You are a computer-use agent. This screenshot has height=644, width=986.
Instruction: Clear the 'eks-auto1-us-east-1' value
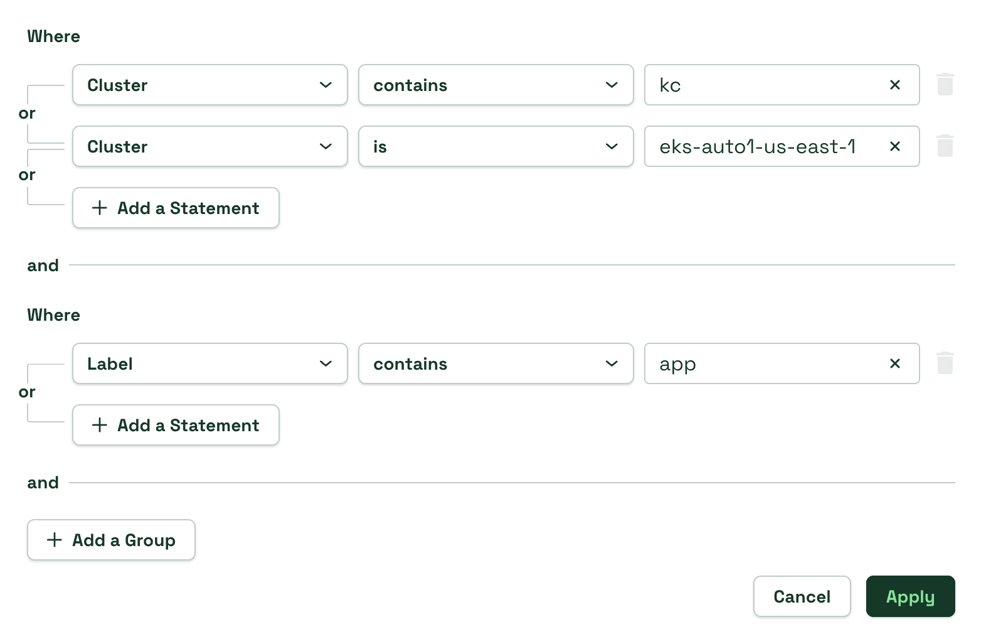point(895,146)
